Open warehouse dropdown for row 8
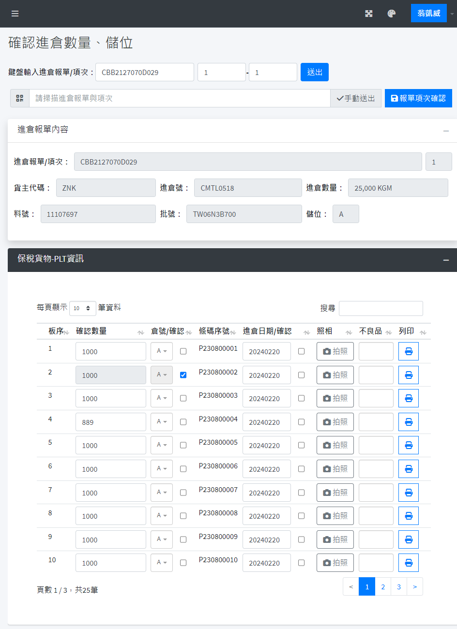 tap(162, 516)
